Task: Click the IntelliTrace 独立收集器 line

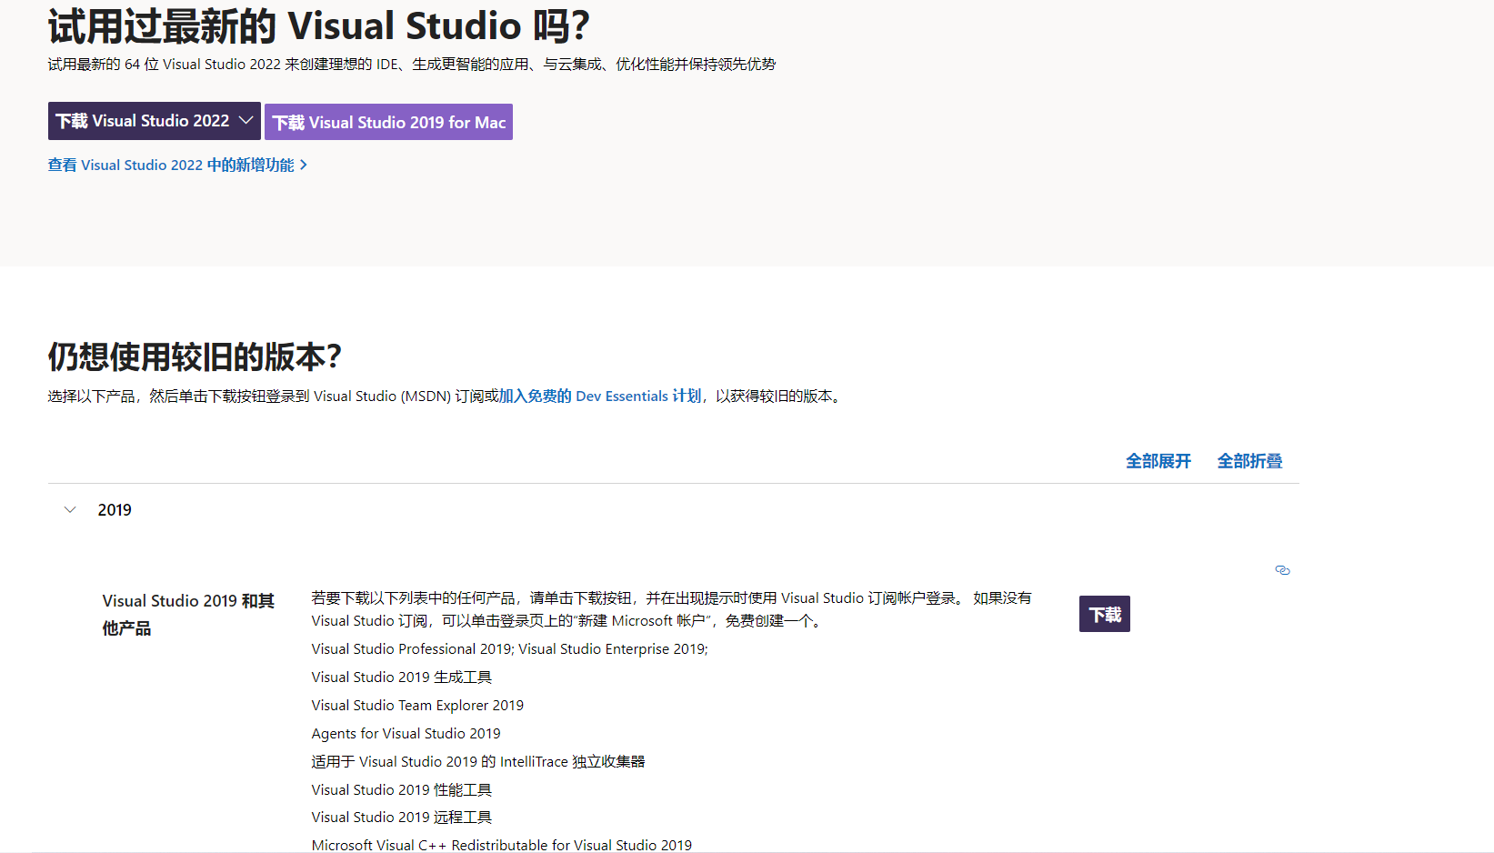Action: [x=478, y=762]
